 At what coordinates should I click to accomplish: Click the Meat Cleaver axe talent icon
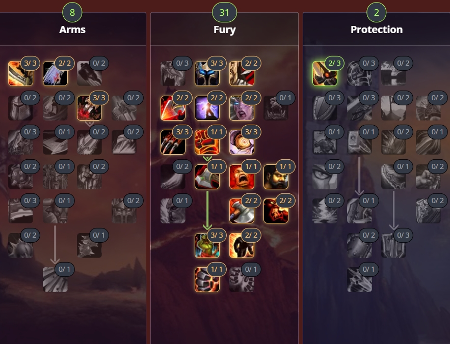[x=242, y=211]
